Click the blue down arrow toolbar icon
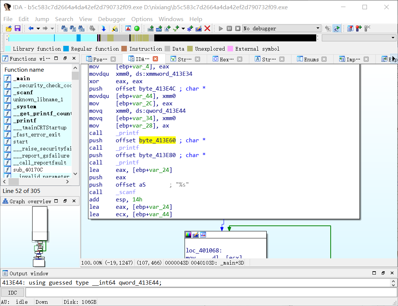 tap(104, 28)
